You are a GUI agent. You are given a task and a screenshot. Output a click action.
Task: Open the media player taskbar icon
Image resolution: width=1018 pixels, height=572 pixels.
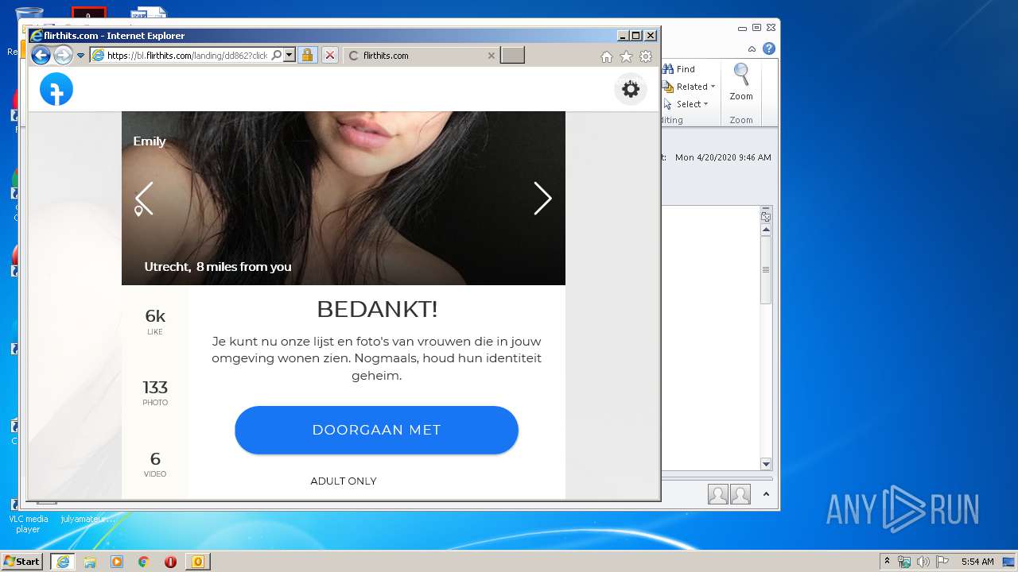tap(117, 562)
